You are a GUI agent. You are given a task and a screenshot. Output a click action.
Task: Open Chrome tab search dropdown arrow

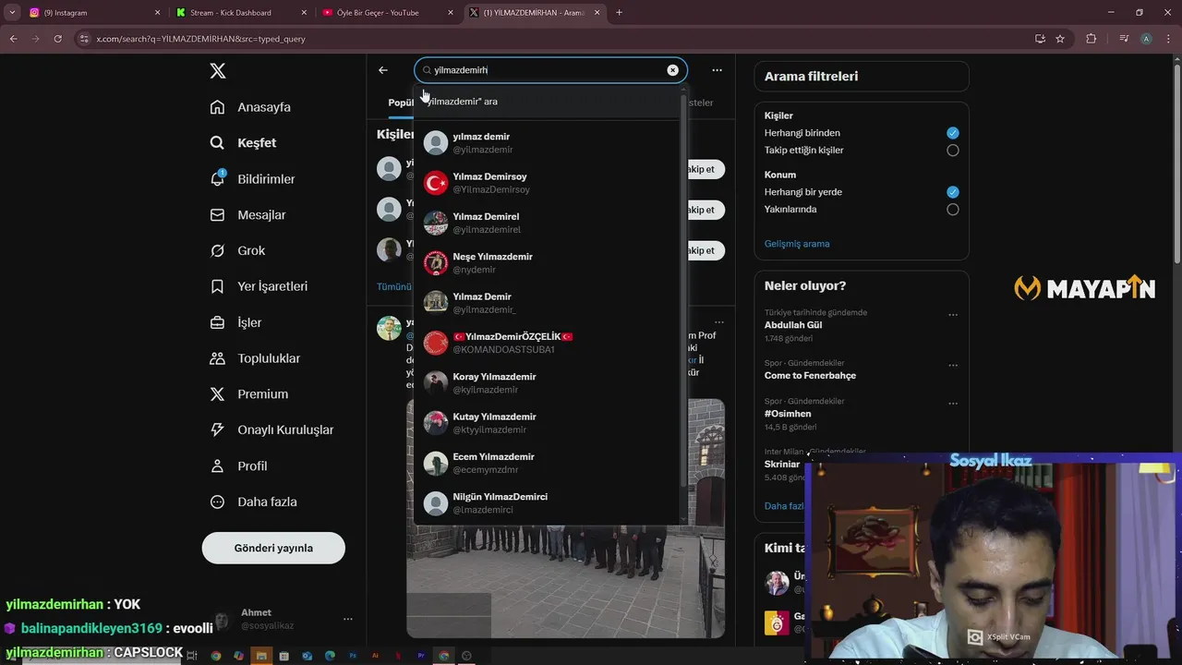tap(12, 13)
